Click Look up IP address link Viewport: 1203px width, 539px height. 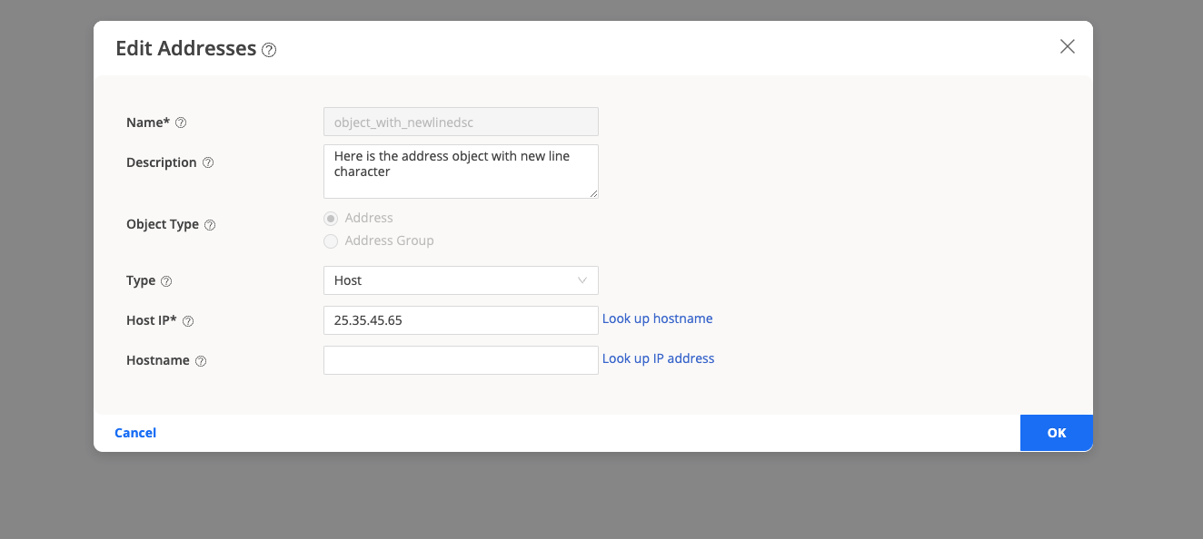(659, 358)
